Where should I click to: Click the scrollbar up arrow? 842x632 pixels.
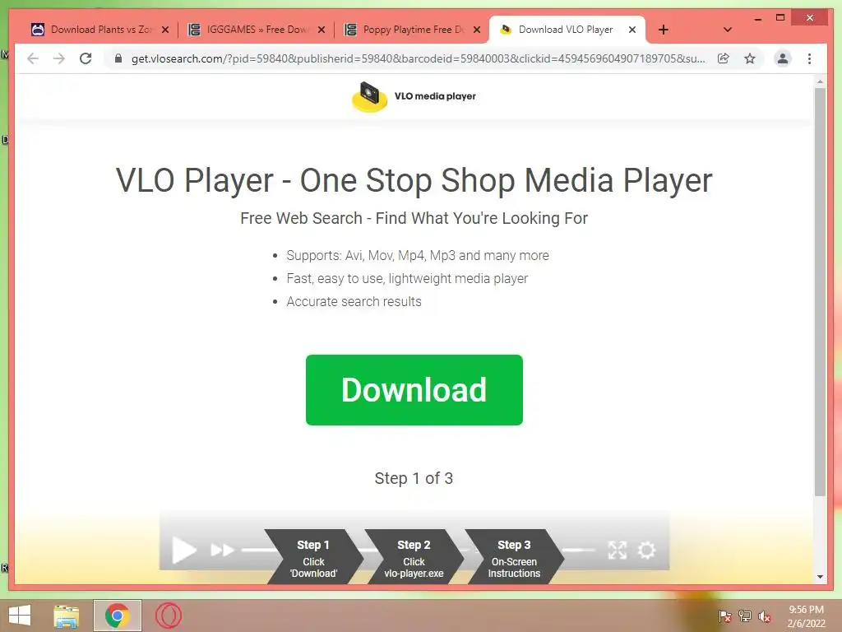820,81
